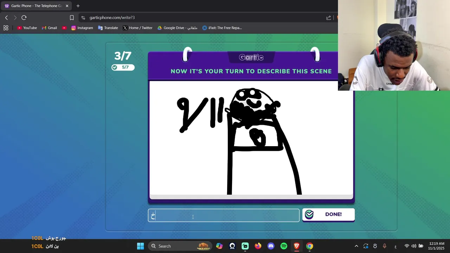The width and height of the screenshot is (450, 253).
Task: Open the Google Drive bookmark
Action: [177, 28]
